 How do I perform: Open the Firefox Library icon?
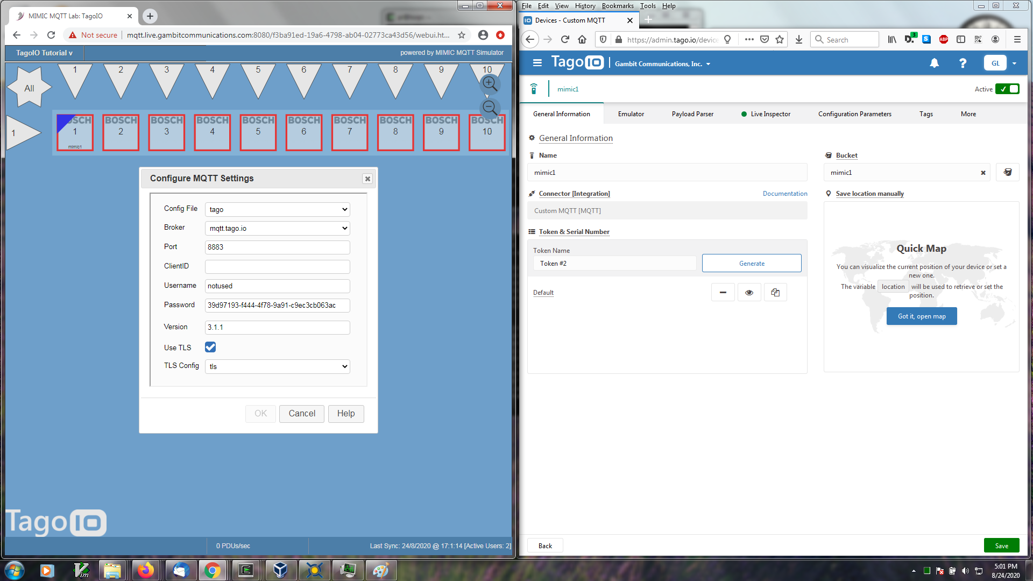892,39
